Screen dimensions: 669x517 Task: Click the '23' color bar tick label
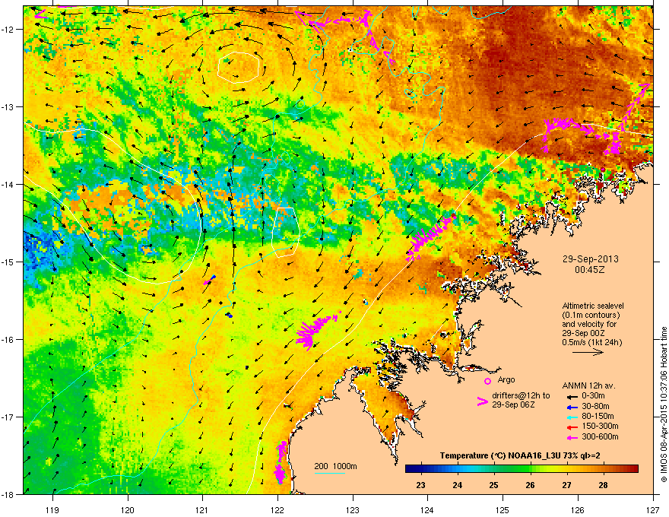tap(420, 485)
